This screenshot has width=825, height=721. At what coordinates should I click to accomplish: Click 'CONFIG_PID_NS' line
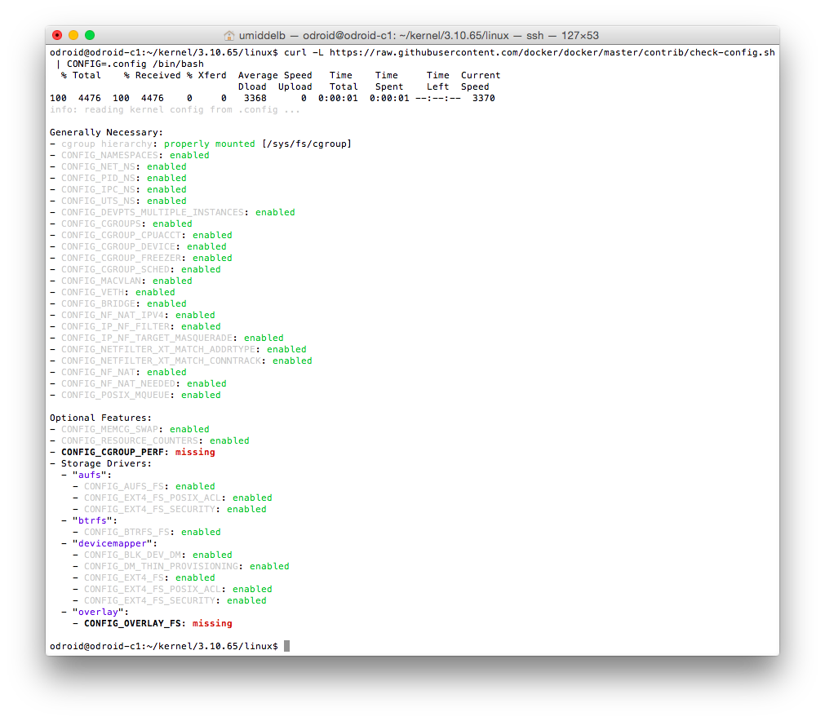(118, 179)
